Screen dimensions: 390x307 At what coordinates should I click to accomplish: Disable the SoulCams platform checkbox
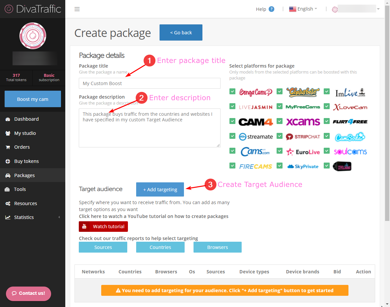(x=327, y=150)
